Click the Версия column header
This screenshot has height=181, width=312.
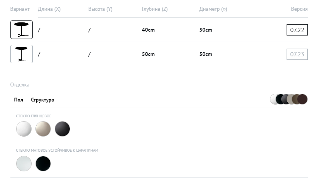(x=299, y=9)
